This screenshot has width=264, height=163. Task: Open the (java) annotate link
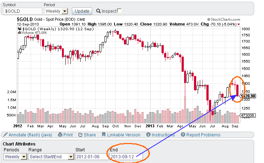coord(47,135)
